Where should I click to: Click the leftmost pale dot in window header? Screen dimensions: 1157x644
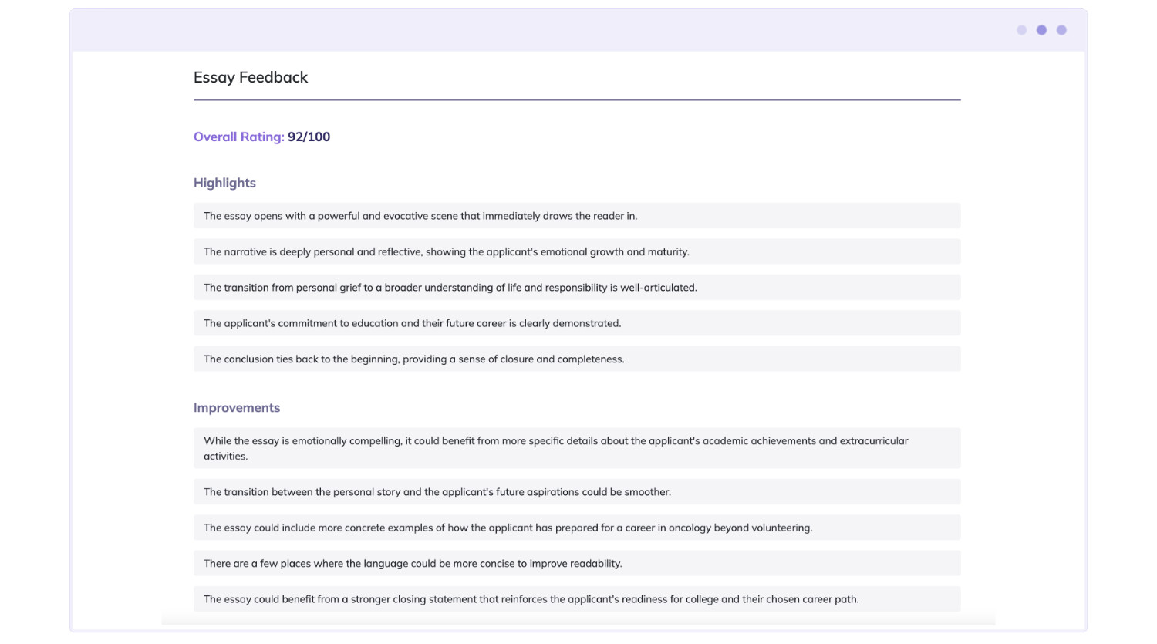coord(1021,30)
